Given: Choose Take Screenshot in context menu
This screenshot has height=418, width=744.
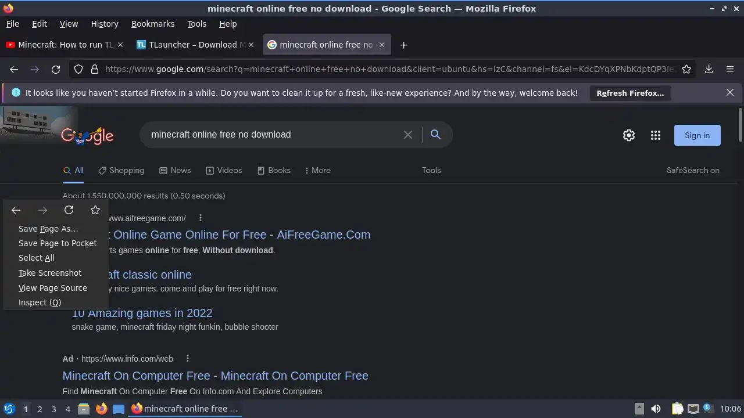Looking at the screenshot, I should coord(50,273).
